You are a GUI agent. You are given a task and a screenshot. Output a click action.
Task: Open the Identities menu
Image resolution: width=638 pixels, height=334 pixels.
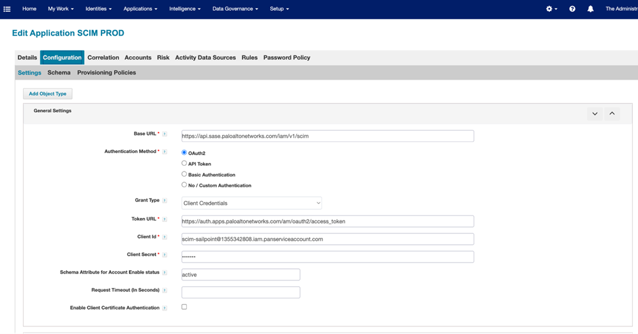98,9
